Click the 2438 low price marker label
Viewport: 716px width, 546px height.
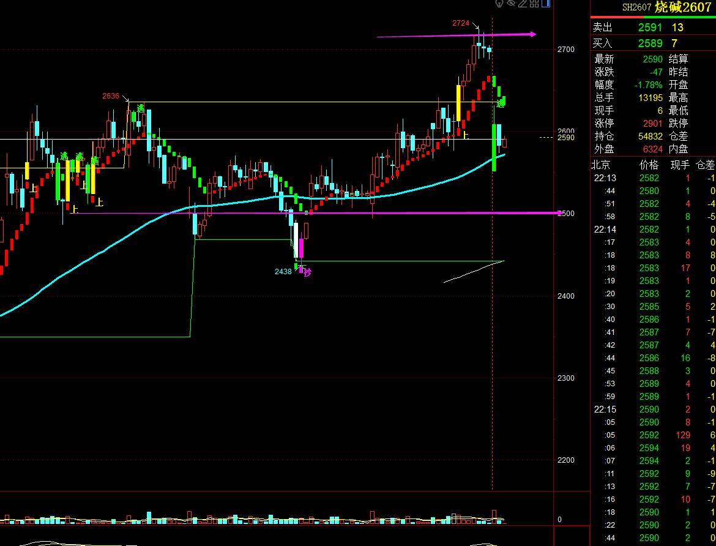point(283,271)
